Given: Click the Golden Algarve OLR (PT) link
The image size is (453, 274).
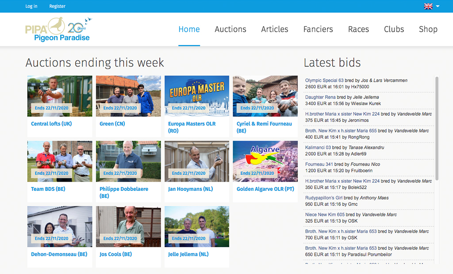Looking at the screenshot, I should (265, 189).
